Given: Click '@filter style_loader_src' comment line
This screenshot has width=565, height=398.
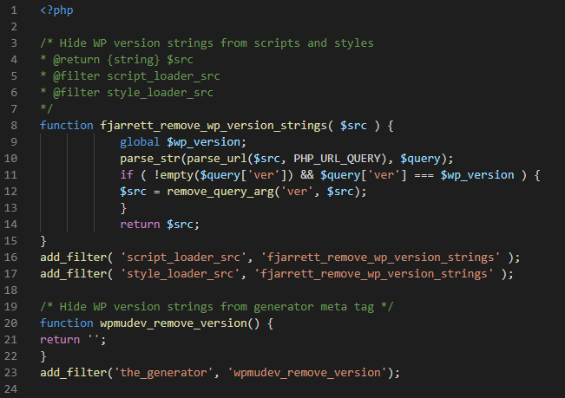Looking at the screenshot, I should [x=127, y=93].
